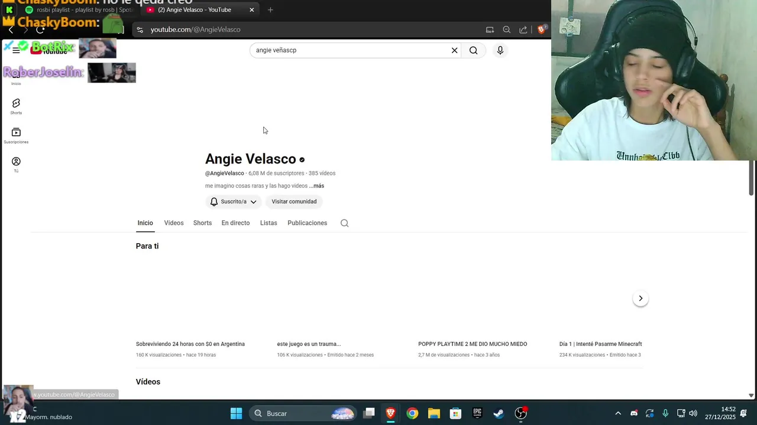Viewport: 757px width, 425px height.
Task: Open the Tú account sidebar icon
Action: [16, 165]
